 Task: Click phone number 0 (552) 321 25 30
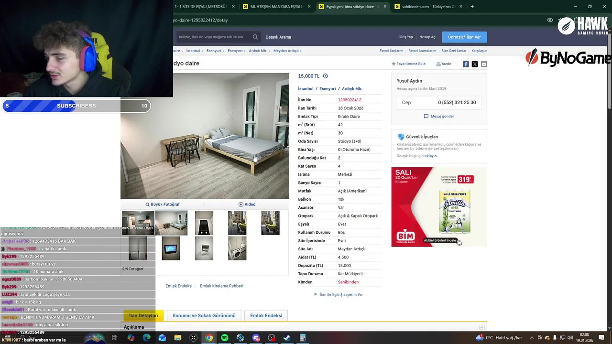tap(457, 103)
